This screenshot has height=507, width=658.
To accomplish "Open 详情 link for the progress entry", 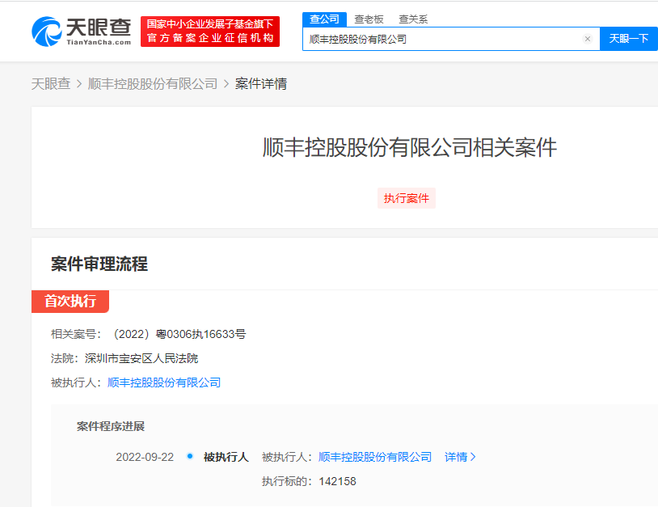I will pos(456,457).
